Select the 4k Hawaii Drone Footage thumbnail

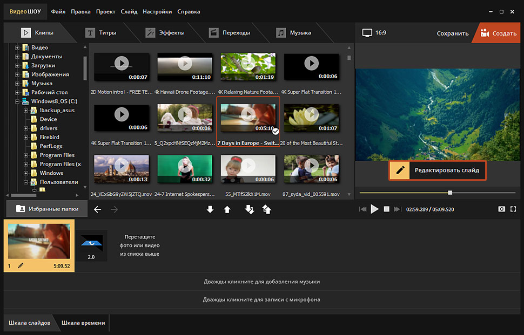(x=185, y=67)
